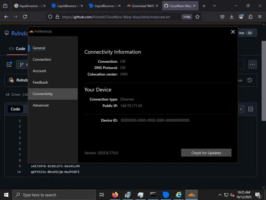The width and height of the screenshot is (266, 200).
Task: Switch to the first LiquidBounce tab
Action: 67,6
